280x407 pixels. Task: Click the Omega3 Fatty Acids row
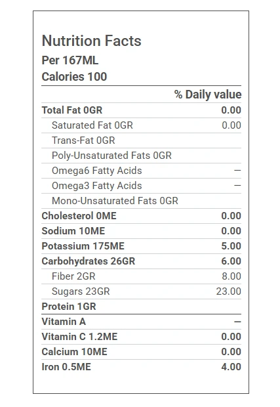[141, 186]
